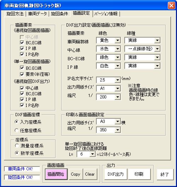The width and height of the screenshot is (177, 187).
Task: Clear the drawing with Clear button
Action: click(90, 174)
